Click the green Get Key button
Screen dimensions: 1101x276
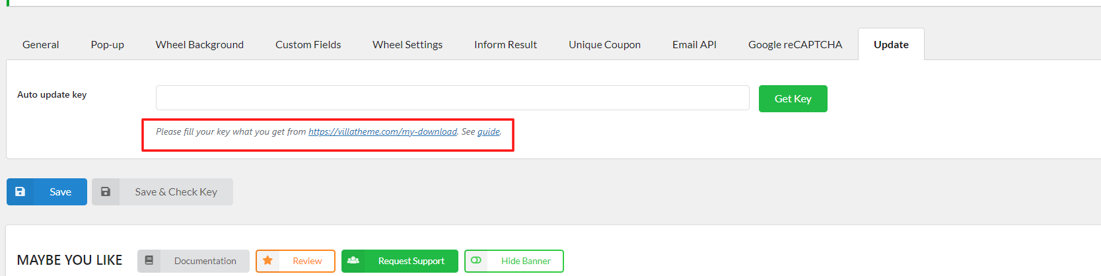[x=793, y=98]
